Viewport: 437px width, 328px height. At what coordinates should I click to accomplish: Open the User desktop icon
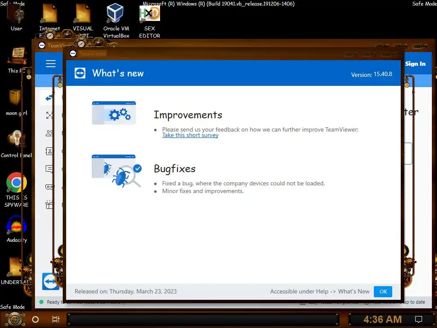17,17
